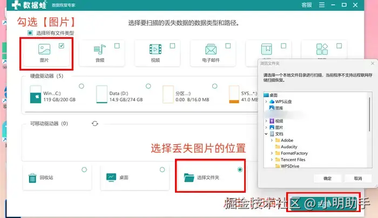Click the WPSDrive folder icon
Image resolution: width=378 pixels, height=218 pixels.
click(x=278, y=166)
